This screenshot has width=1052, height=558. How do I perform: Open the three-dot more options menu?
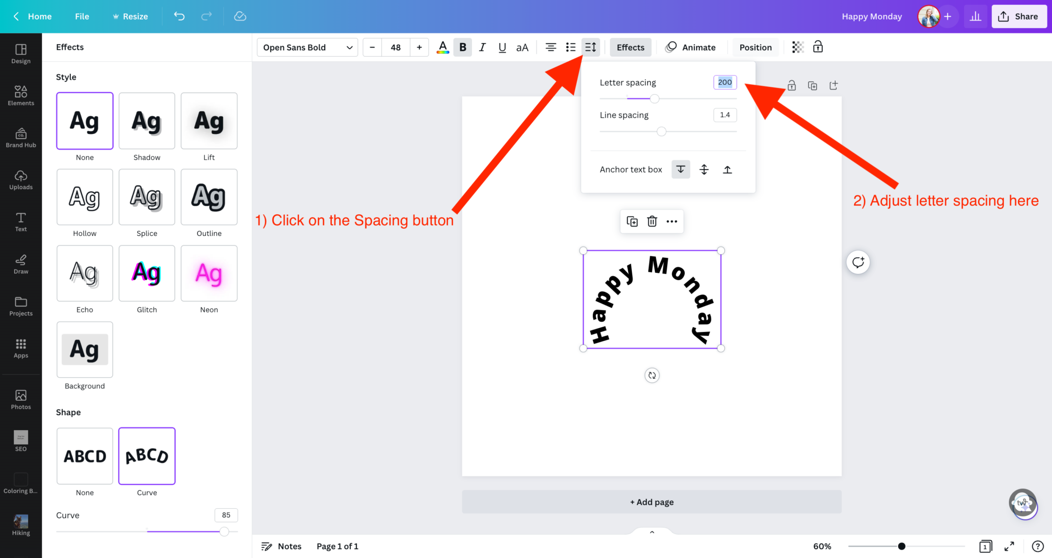tap(672, 221)
